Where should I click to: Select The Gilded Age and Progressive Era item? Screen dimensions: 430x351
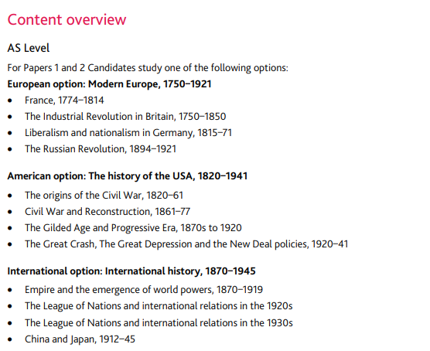[x=133, y=228]
